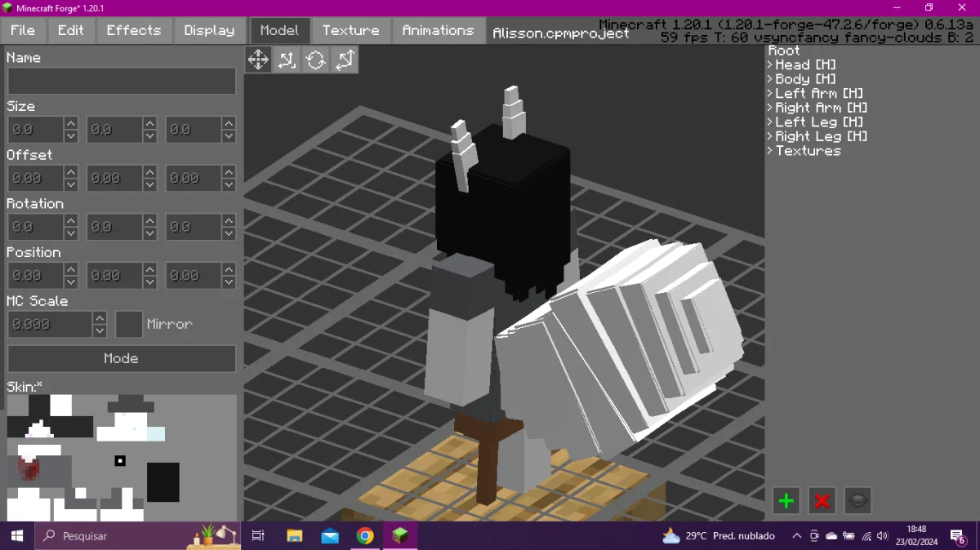
Task: Click the OneDrive cloud tray icon
Action: click(x=831, y=536)
